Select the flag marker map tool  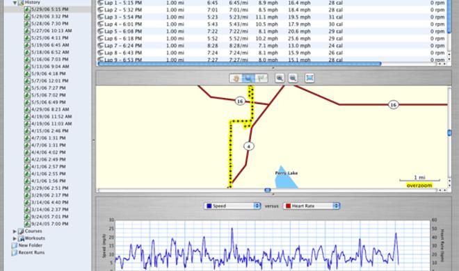coord(261,78)
